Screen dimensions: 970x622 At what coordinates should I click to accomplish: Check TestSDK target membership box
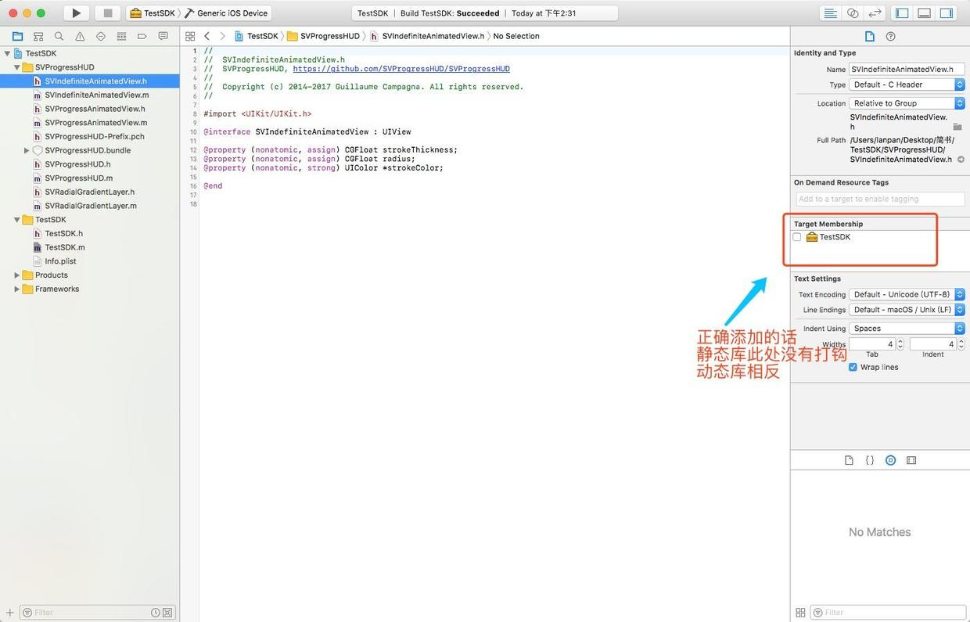(x=797, y=237)
